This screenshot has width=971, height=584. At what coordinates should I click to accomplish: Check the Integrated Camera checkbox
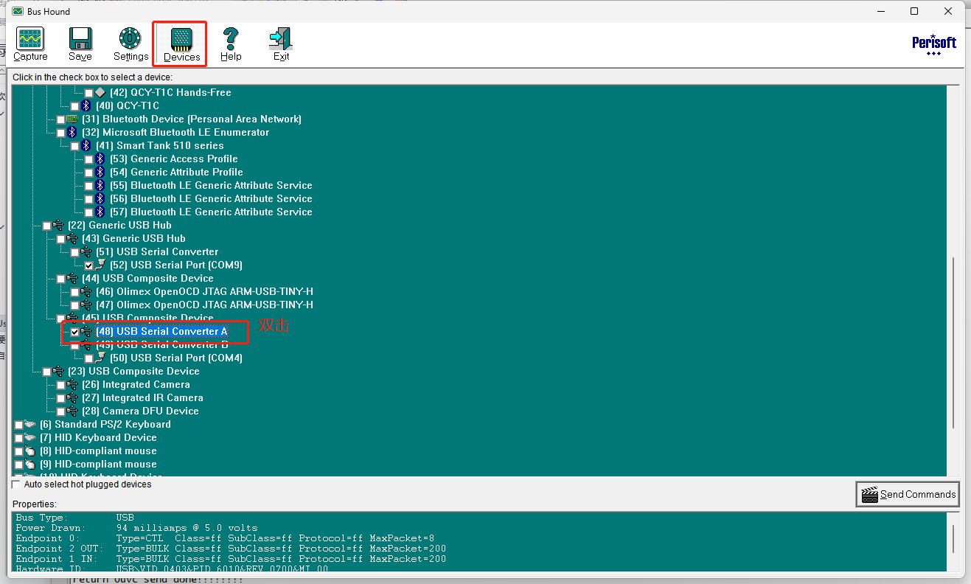point(60,385)
